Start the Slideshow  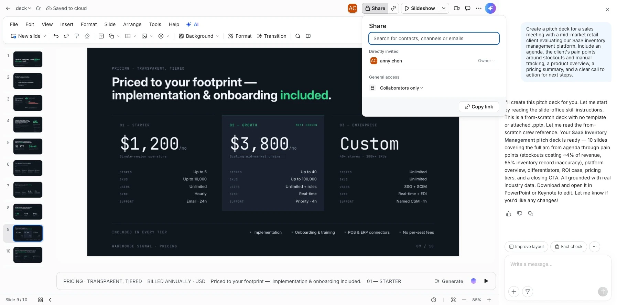tap(420, 8)
